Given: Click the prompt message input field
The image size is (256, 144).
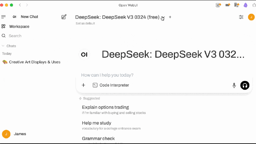Looking at the screenshot, I should pyautogui.click(x=153, y=75).
